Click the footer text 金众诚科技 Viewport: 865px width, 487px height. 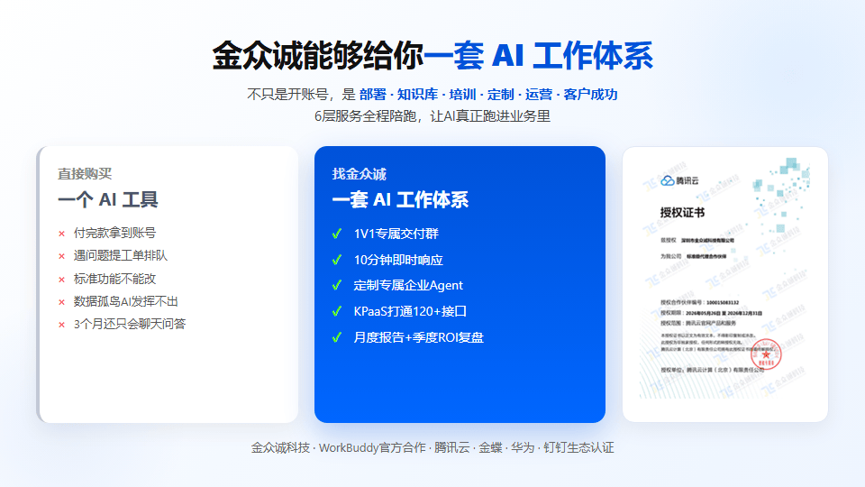(x=280, y=448)
